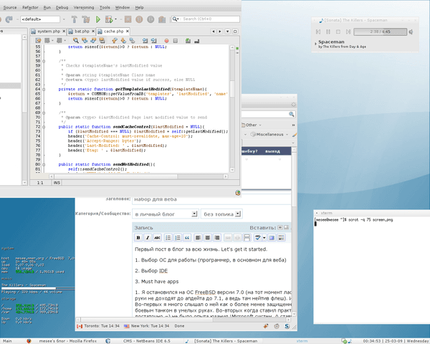
Task: Insert an unordered bullet list in blog editor
Action: (168, 237)
